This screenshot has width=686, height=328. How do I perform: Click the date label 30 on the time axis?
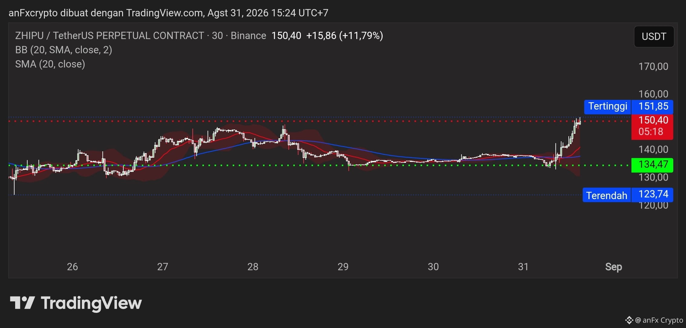(x=433, y=267)
